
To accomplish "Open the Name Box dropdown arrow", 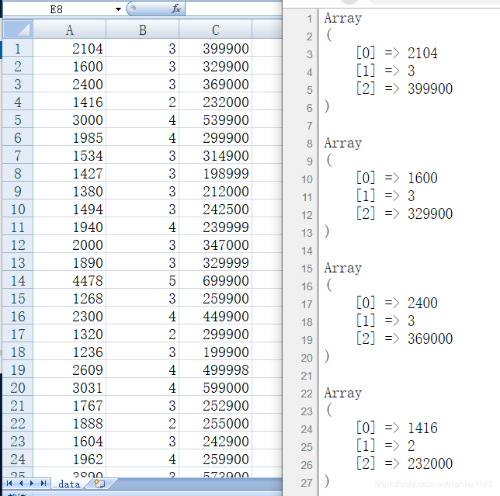I will pos(118,9).
